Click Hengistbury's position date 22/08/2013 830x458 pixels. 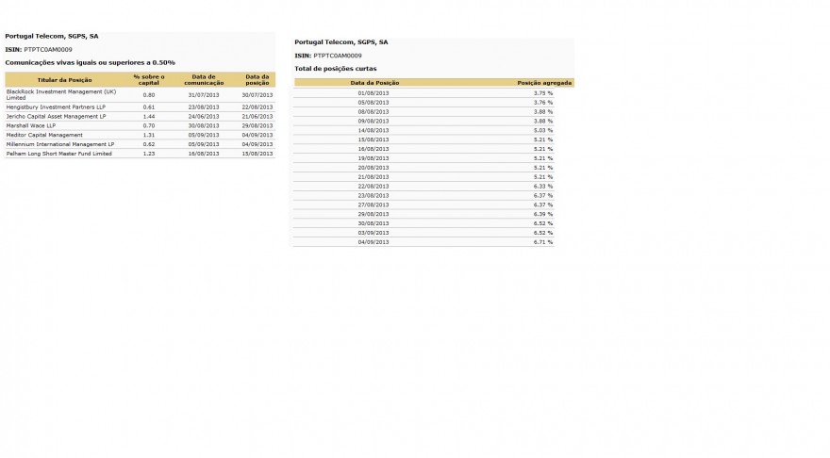click(x=257, y=107)
